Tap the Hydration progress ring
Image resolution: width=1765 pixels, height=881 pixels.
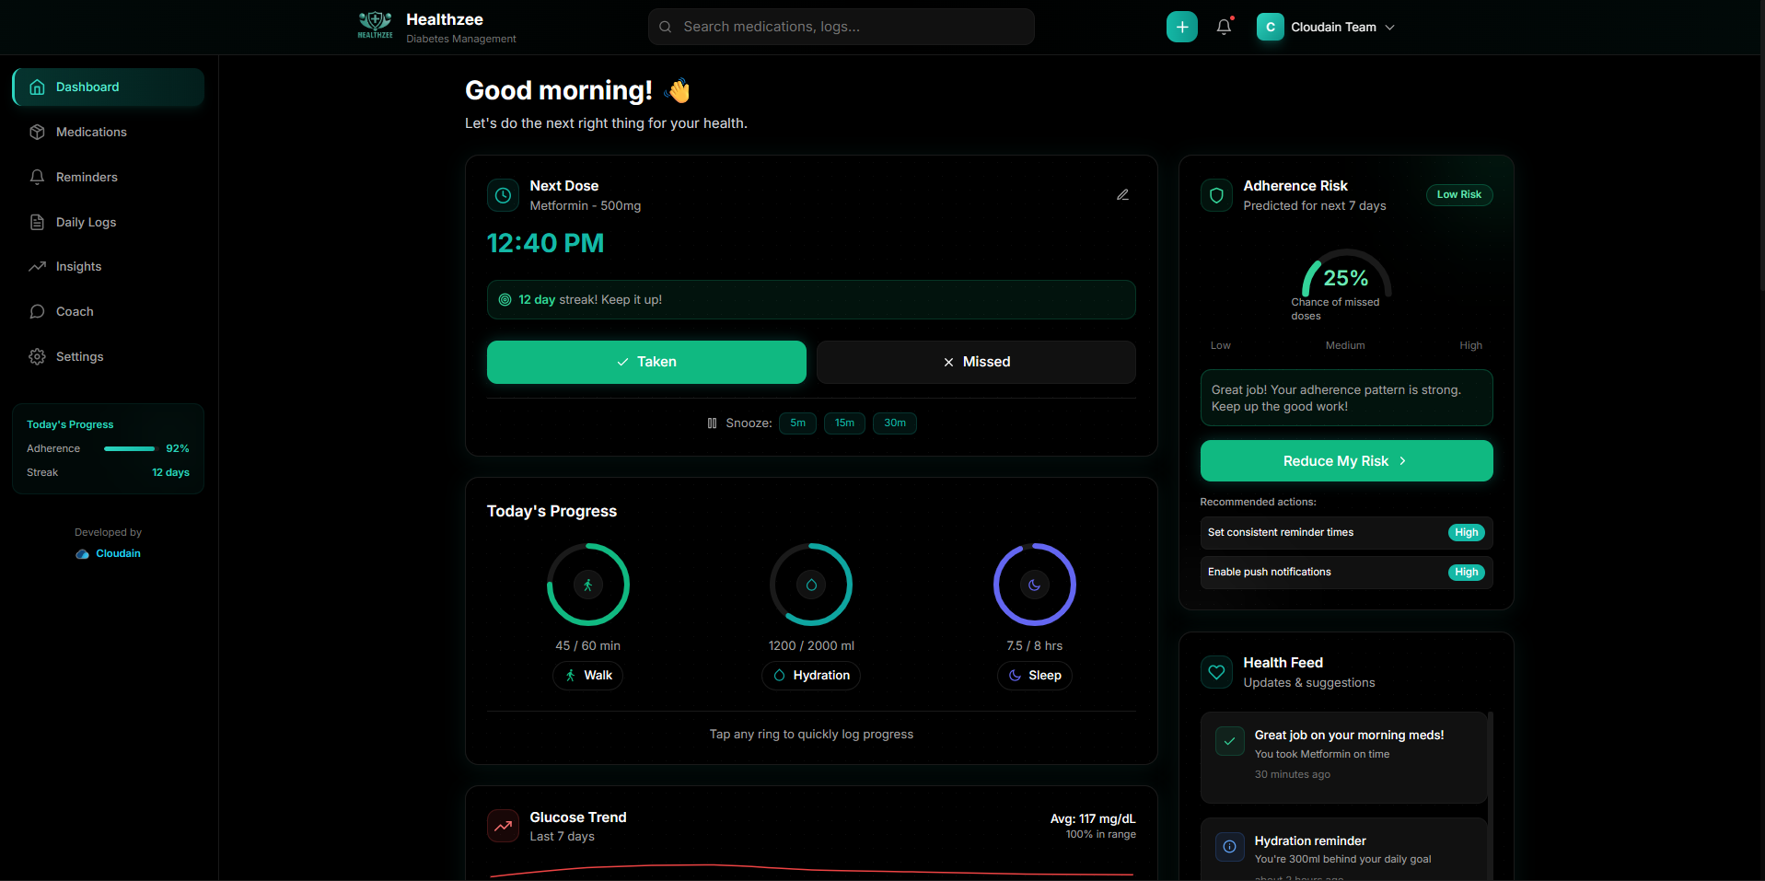(810, 585)
